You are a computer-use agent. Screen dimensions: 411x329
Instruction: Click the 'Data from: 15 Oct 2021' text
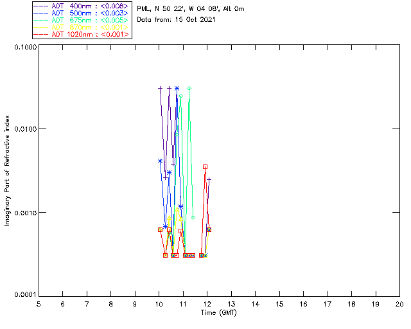177,20
